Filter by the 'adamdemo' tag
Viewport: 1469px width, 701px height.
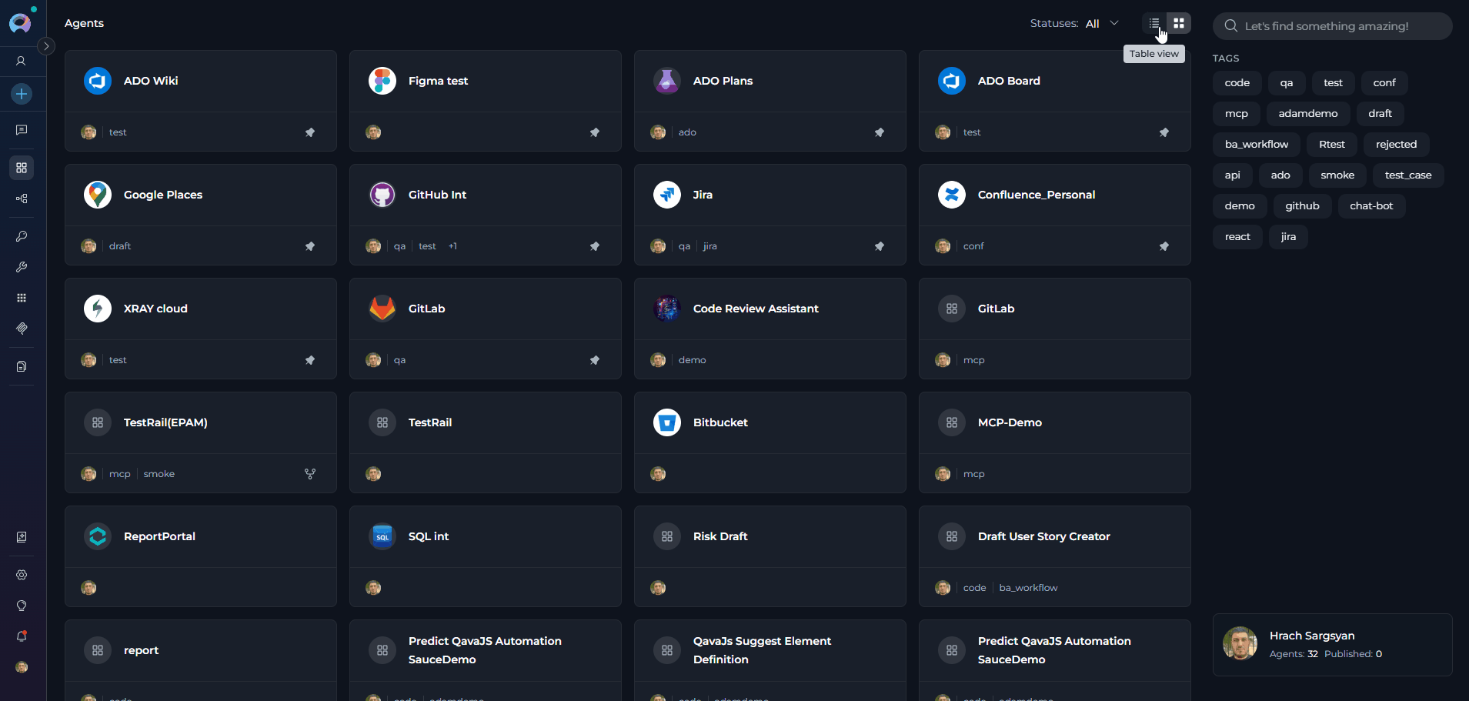coord(1307,114)
